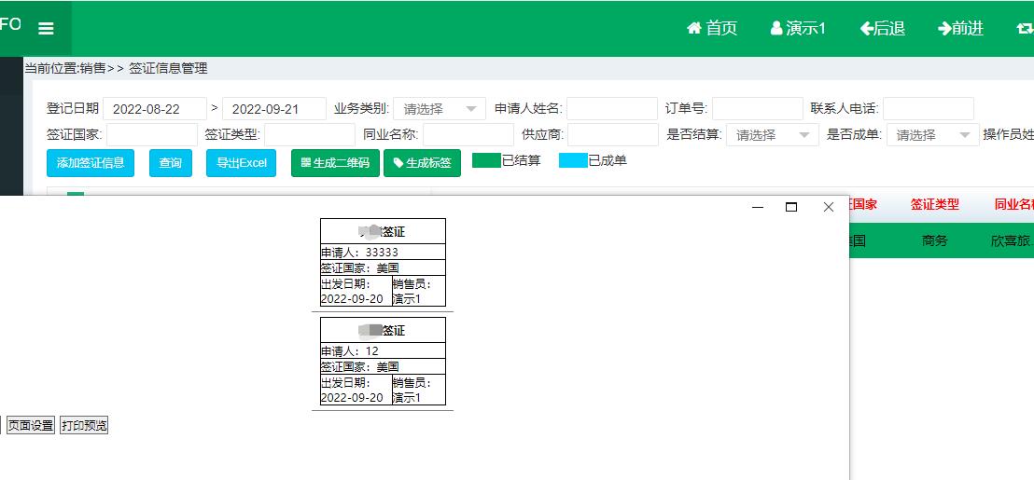
Task: Sort by 签证类型 column header
Action: pos(934,205)
